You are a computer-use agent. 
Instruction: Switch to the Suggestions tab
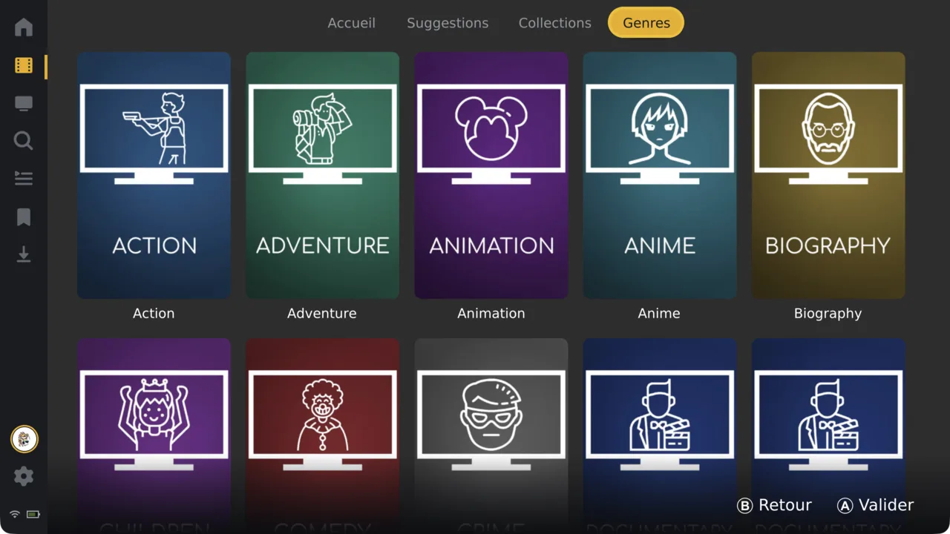[x=448, y=23]
